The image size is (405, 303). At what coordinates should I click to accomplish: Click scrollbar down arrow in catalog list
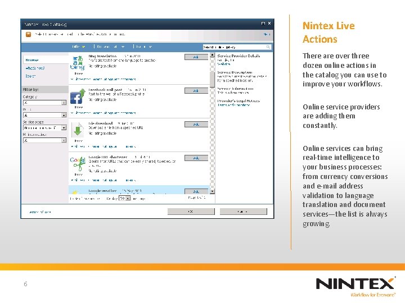point(212,191)
